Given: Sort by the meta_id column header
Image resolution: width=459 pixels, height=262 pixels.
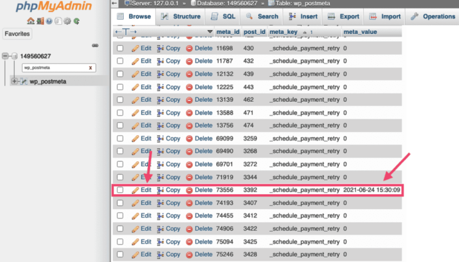Looking at the screenshot, I should [x=228, y=32].
